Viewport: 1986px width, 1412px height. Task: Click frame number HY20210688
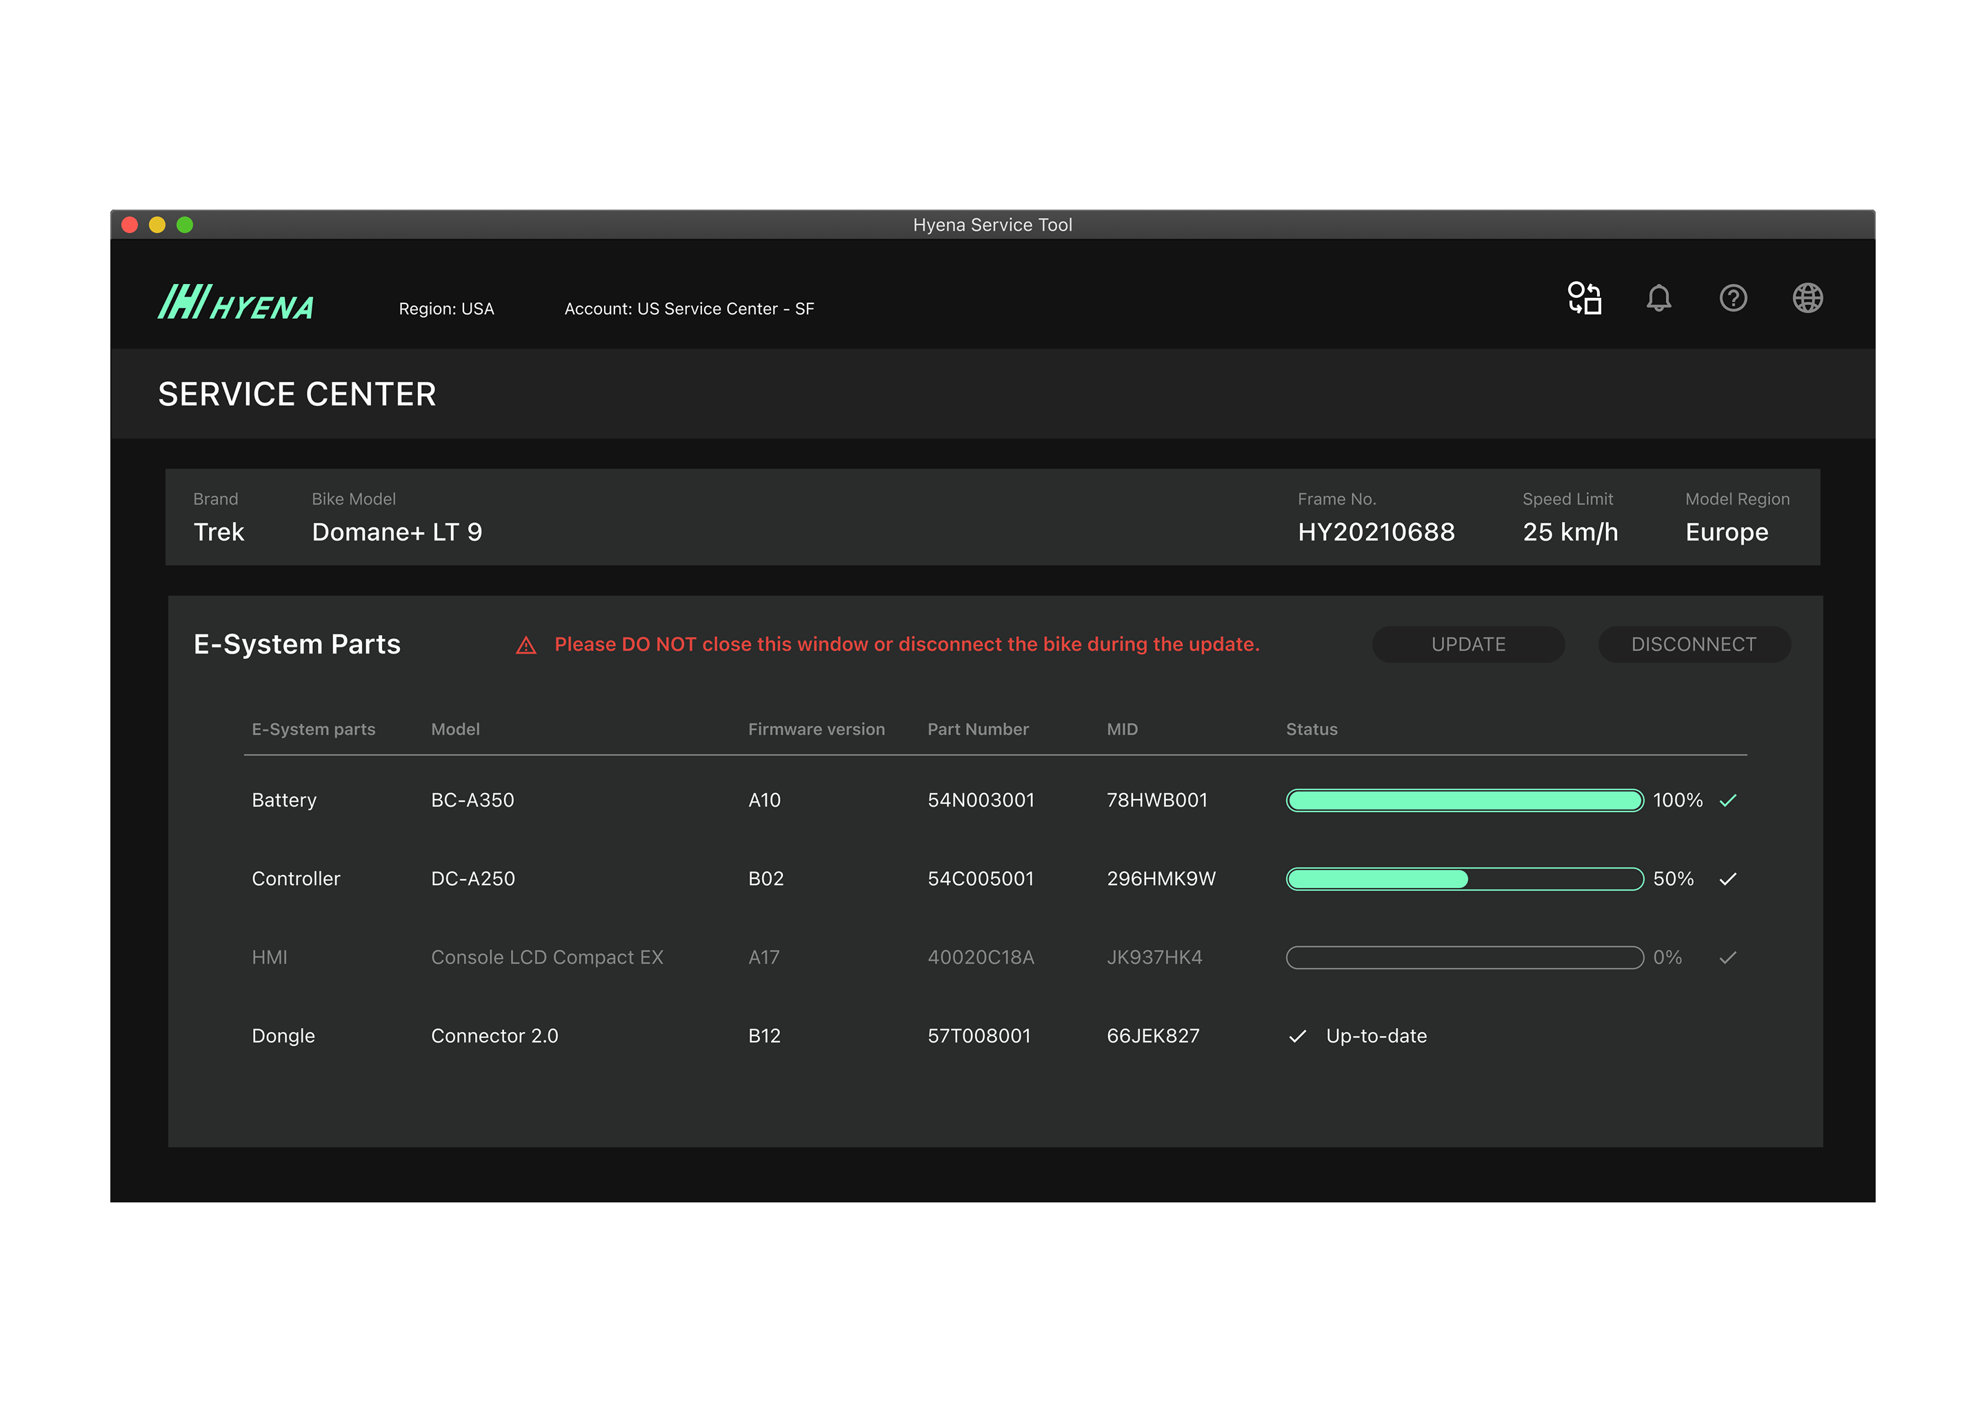pyautogui.click(x=1376, y=532)
